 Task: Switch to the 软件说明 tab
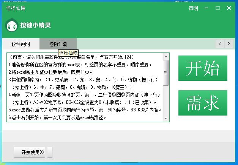click(x=21, y=44)
